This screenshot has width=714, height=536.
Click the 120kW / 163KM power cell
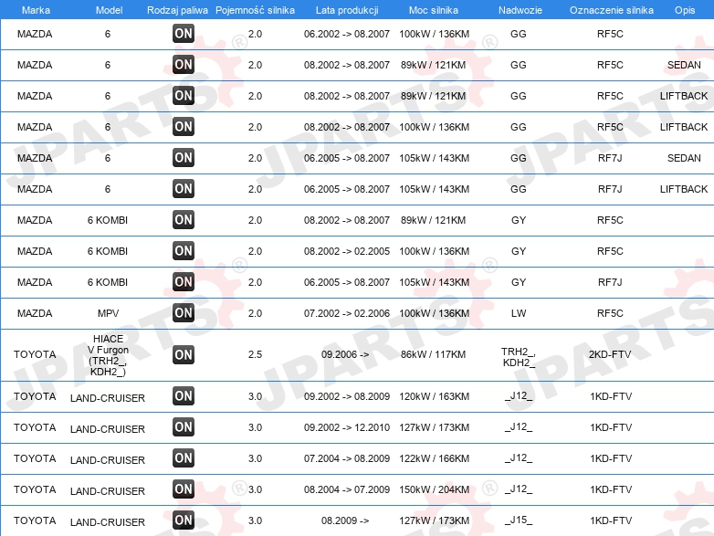434,396
